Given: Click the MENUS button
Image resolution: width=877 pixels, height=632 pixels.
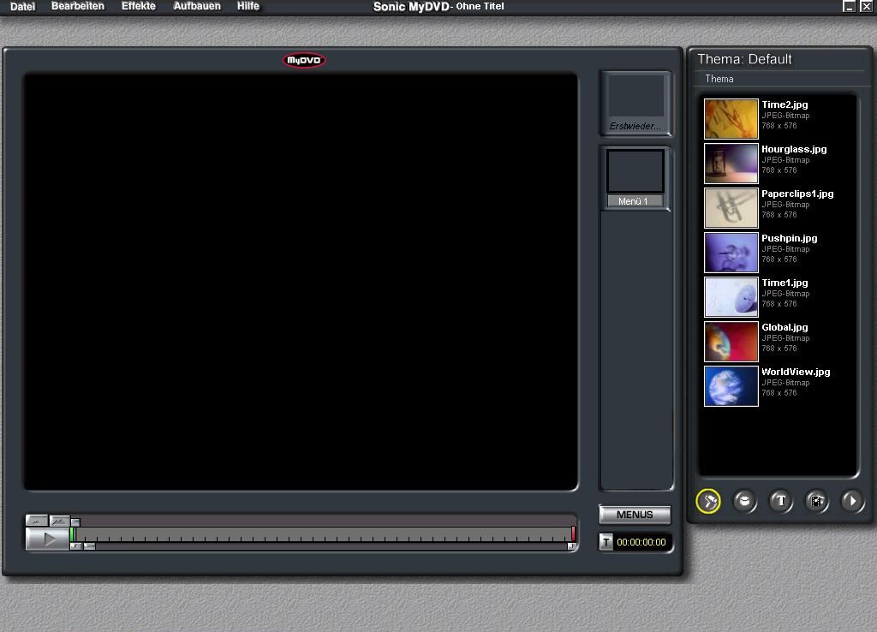Looking at the screenshot, I should 635,515.
